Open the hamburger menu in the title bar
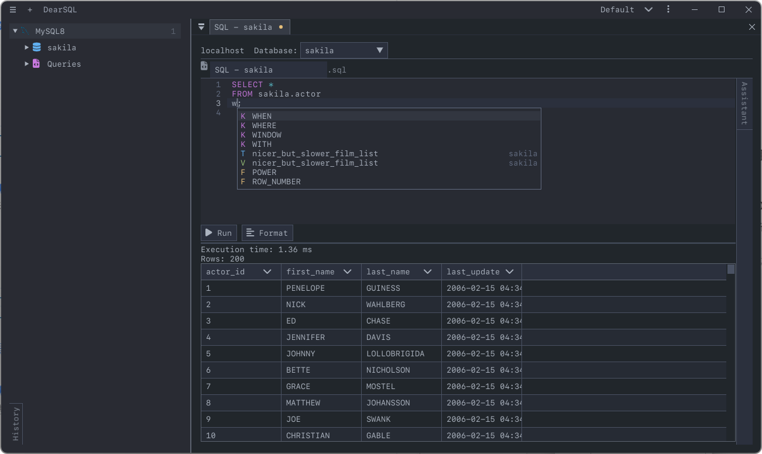This screenshot has width=762, height=454. (13, 10)
